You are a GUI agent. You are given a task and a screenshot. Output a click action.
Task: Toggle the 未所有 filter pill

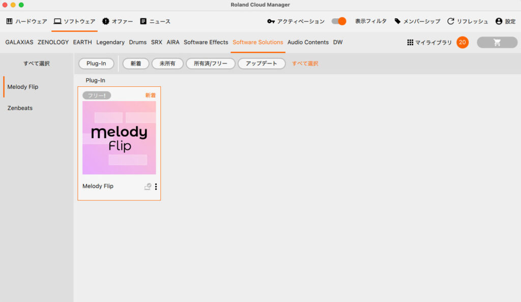pyautogui.click(x=167, y=63)
